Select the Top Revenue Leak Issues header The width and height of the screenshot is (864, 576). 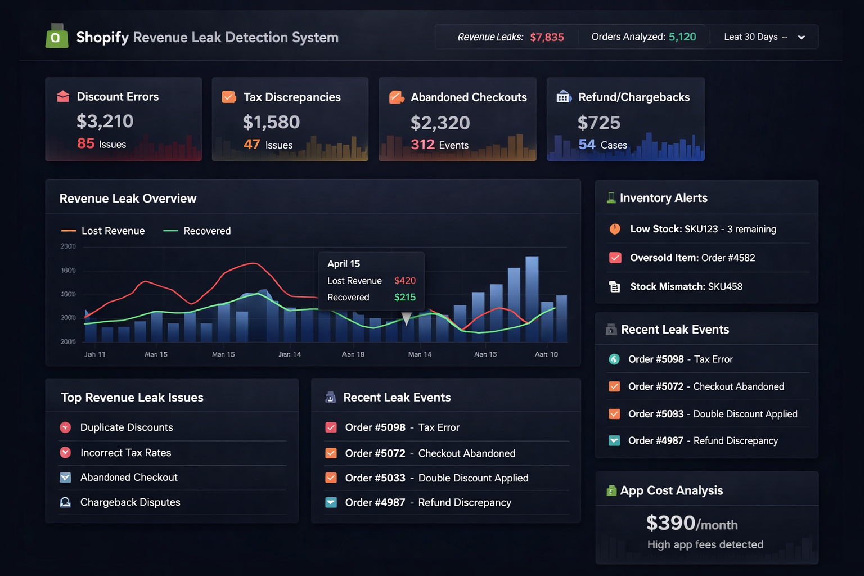[x=132, y=397]
